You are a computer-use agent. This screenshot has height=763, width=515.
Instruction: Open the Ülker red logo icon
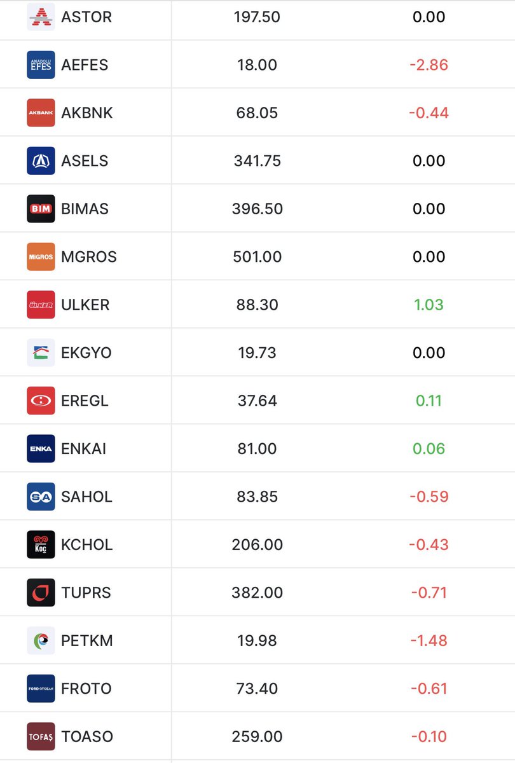[41, 305]
